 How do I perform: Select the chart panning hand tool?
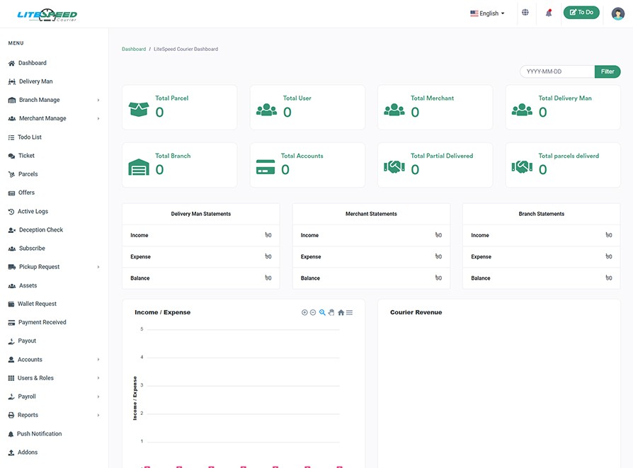click(x=331, y=312)
